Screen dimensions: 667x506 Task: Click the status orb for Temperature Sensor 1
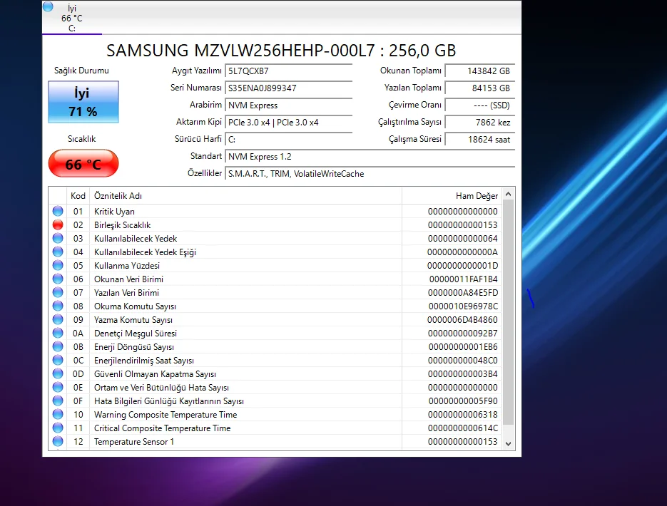pyautogui.click(x=58, y=441)
